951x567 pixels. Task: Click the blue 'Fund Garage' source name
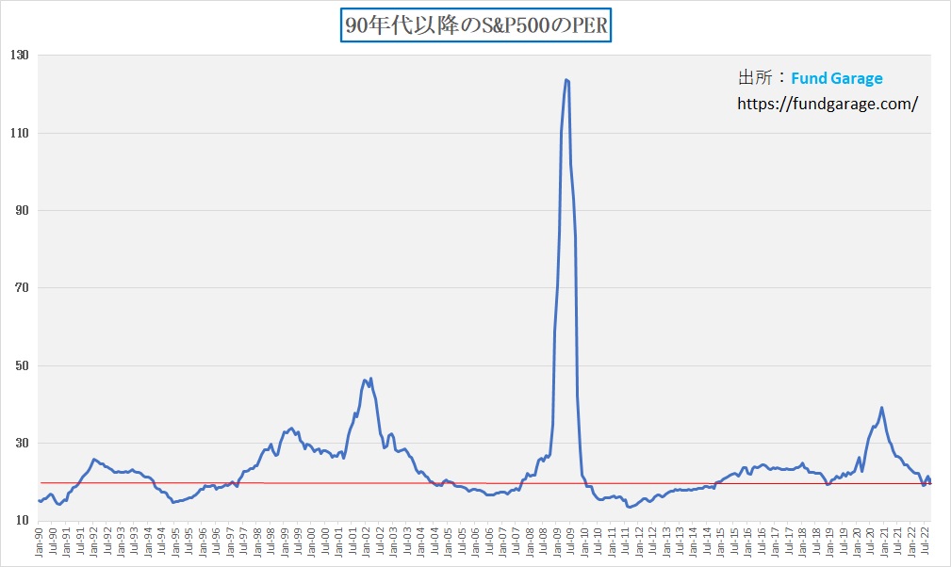[x=836, y=79]
